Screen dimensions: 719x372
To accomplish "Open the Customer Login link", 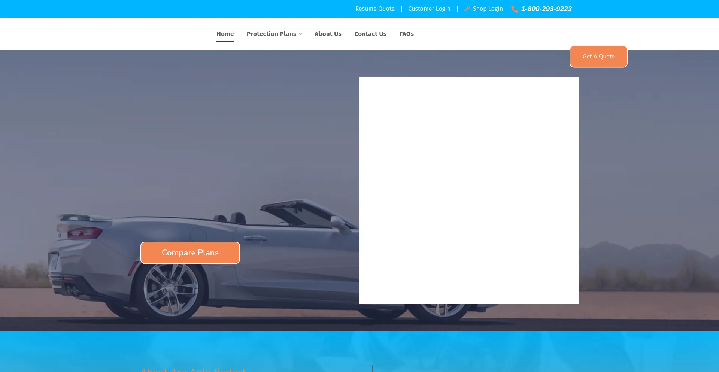I will click(x=429, y=9).
